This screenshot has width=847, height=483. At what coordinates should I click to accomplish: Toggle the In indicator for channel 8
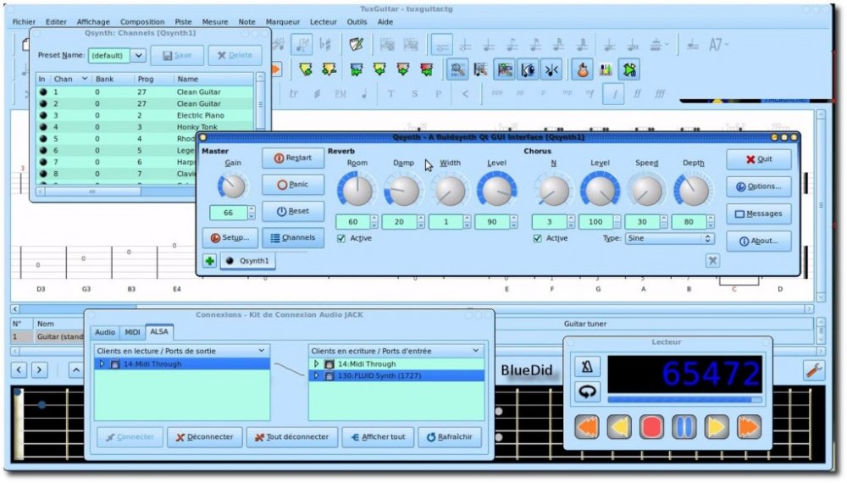pos(43,174)
